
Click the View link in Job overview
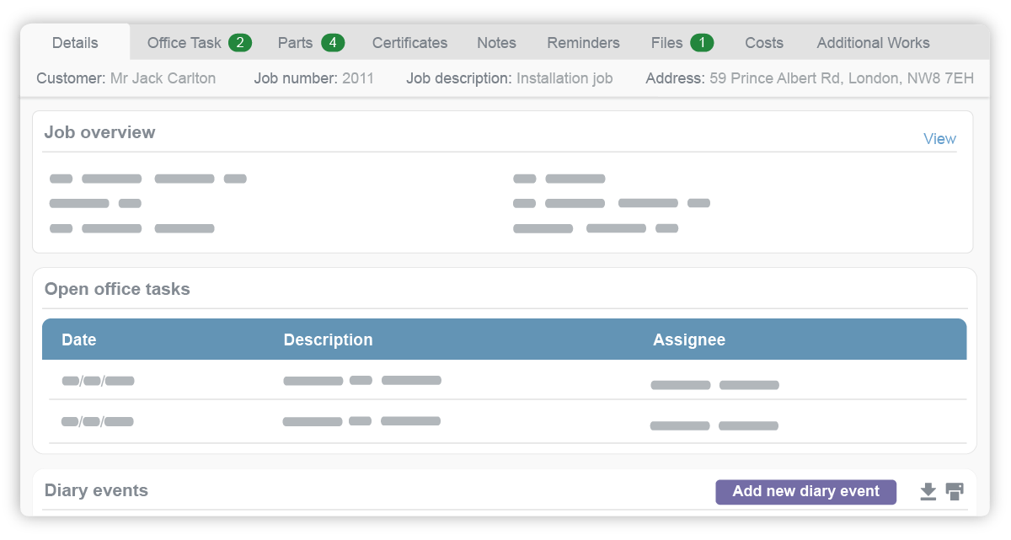click(939, 138)
